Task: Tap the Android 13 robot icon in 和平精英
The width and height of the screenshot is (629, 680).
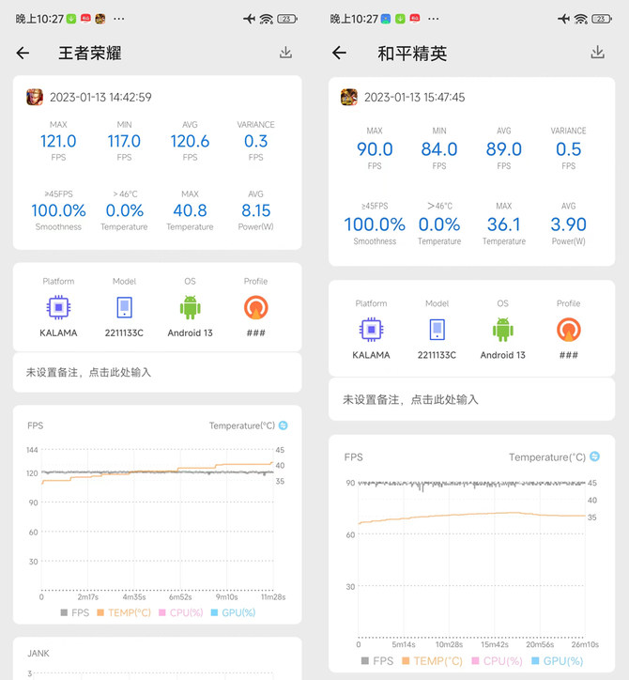Action: (x=503, y=330)
